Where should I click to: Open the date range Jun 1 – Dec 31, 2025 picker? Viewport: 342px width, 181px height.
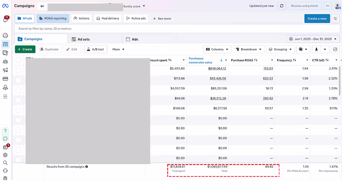pos(313,39)
